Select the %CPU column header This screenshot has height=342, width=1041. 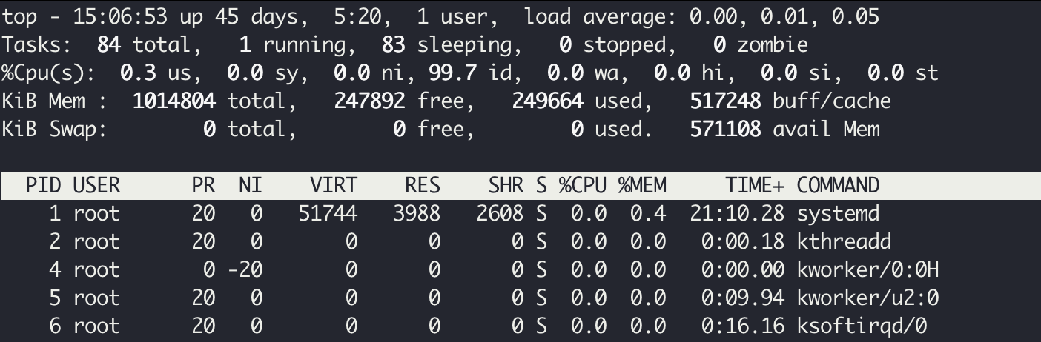(582, 185)
